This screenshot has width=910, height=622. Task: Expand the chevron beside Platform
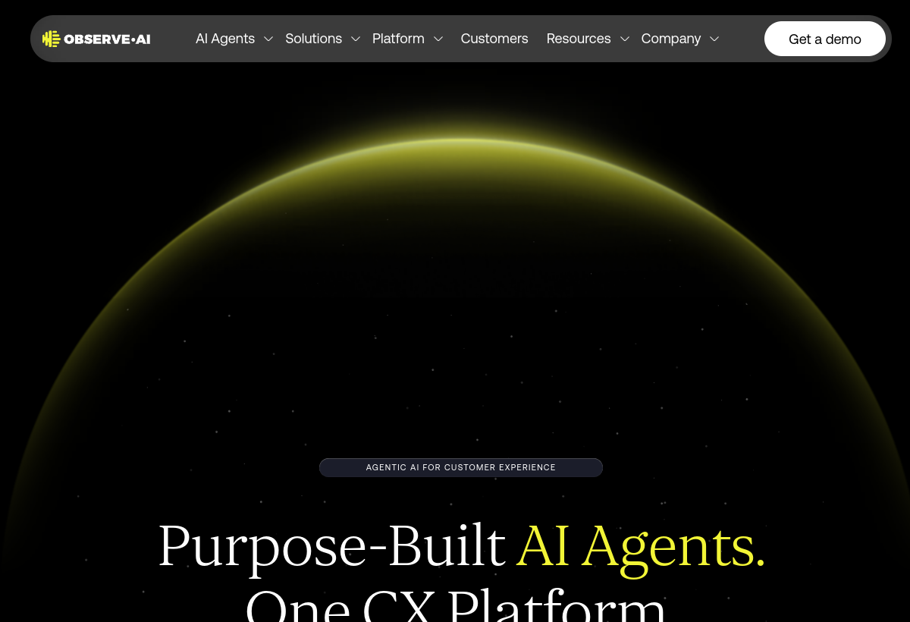point(438,39)
